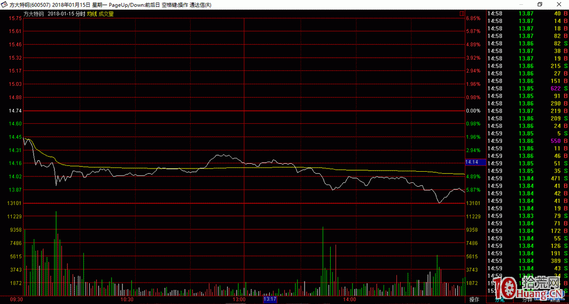Select the trade row with volume 172

pos(528,230)
